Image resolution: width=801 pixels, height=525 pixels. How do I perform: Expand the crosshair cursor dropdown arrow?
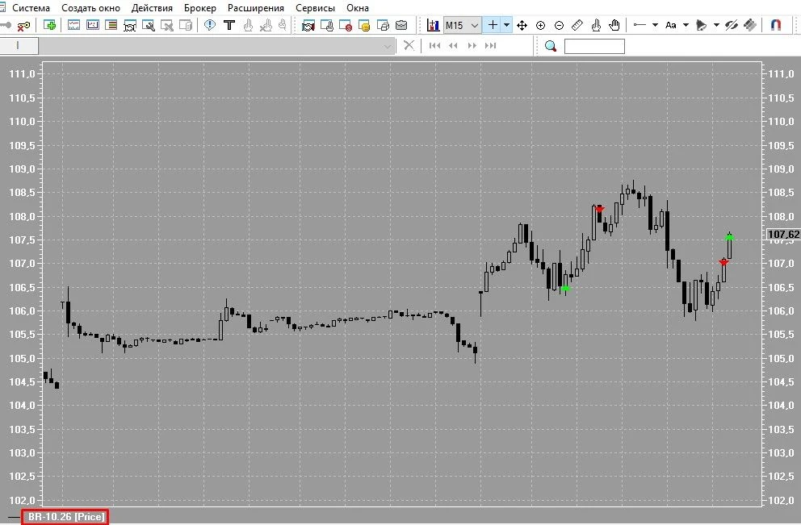tap(507, 25)
